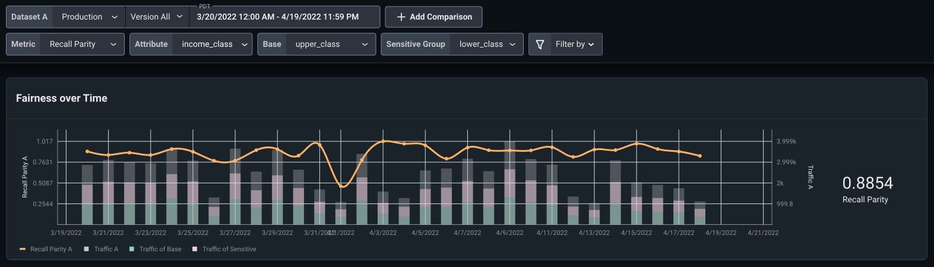Open the Filter by menu

tap(574, 44)
